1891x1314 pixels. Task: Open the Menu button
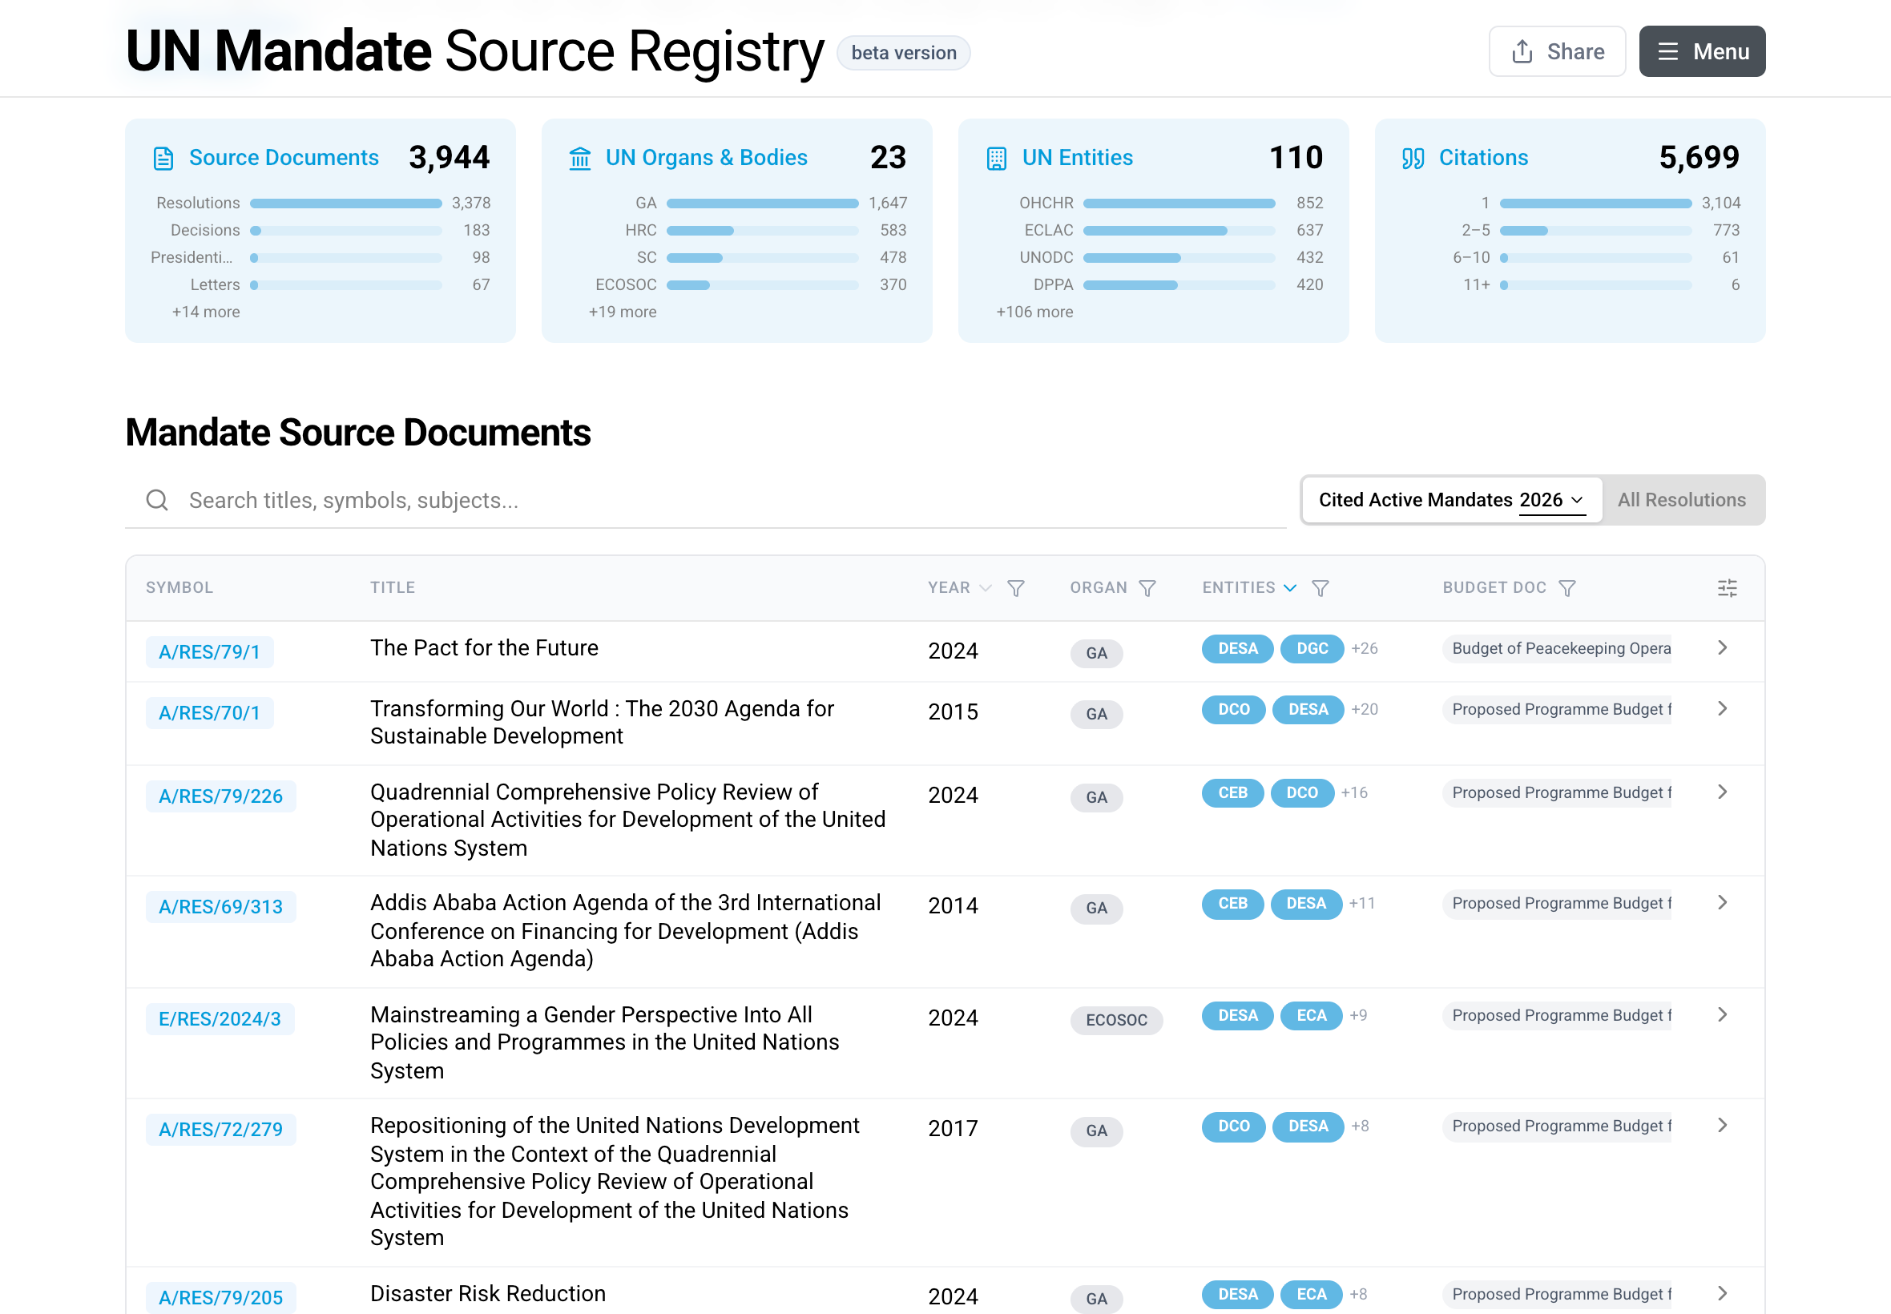pyautogui.click(x=1702, y=52)
